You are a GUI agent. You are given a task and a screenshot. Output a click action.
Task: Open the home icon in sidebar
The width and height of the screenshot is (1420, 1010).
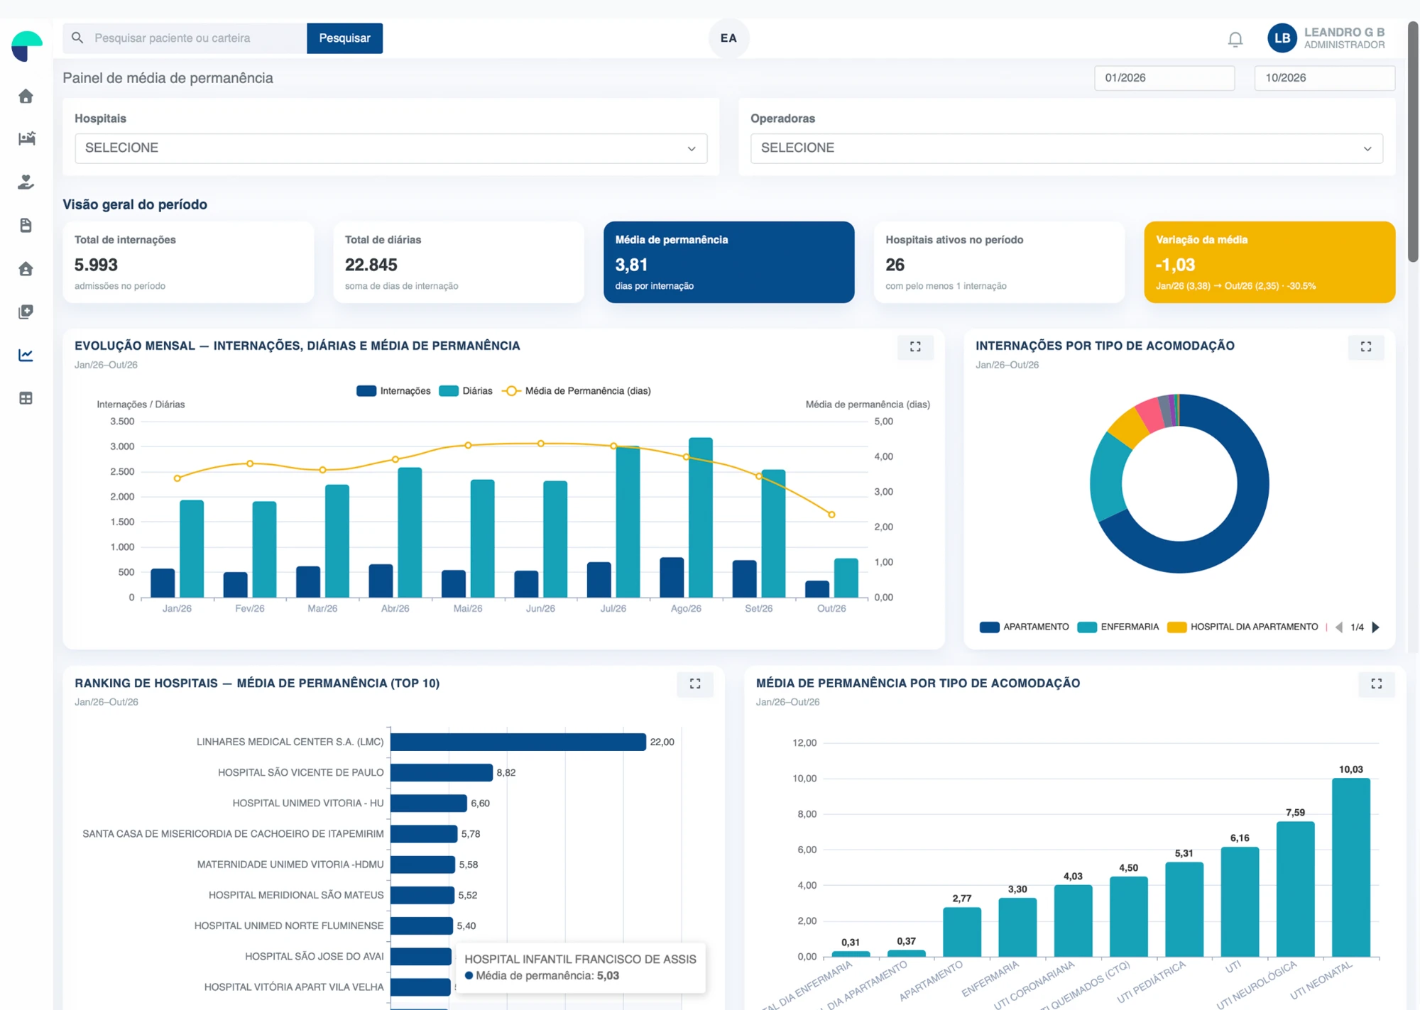pyautogui.click(x=26, y=96)
